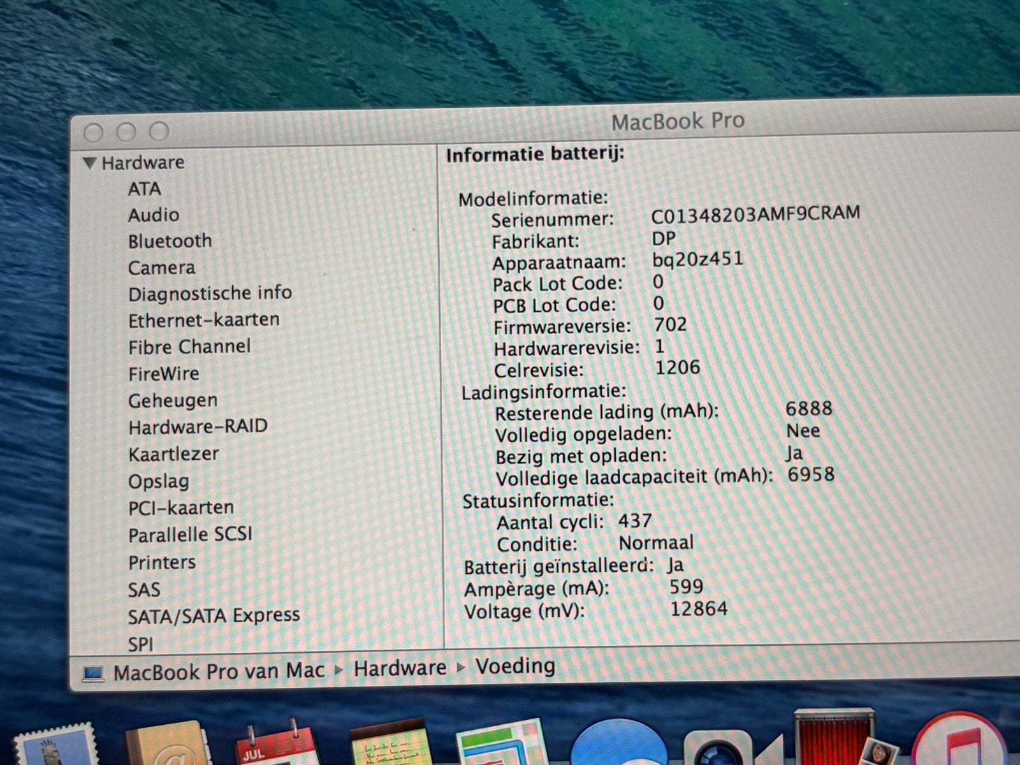Click the Volledig opgeladen value Nee
Image resolution: width=1020 pixels, height=765 pixels.
[803, 431]
